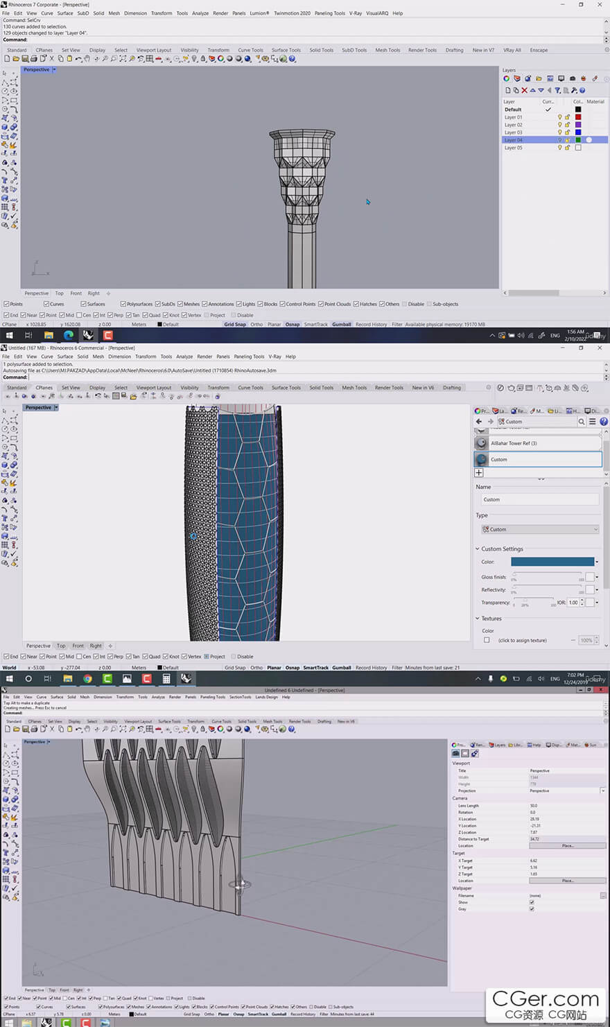Open the Edge browser from the top taskbar
This screenshot has height=1027, width=610.
click(x=68, y=335)
